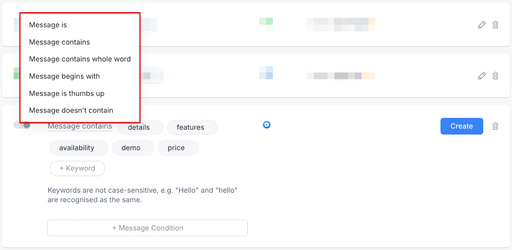This screenshot has width=512, height=250.
Task: Add a new Message Condition
Action: (x=148, y=228)
